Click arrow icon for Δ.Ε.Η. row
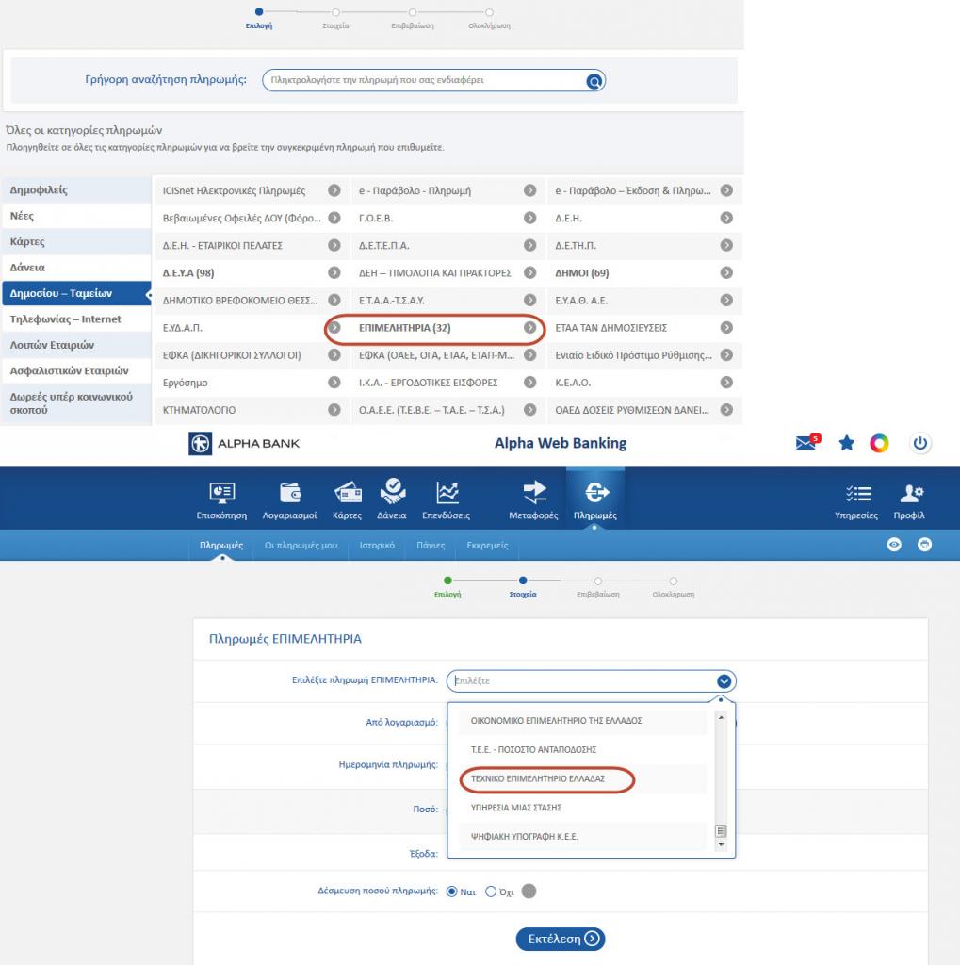This screenshot has height=965, width=960. coord(726,218)
